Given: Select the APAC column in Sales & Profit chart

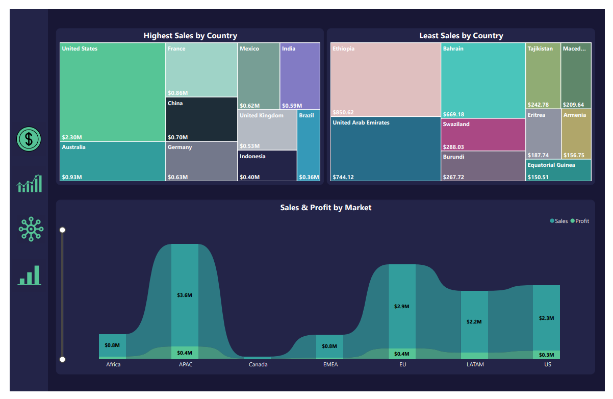Looking at the screenshot, I should [186, 301].
